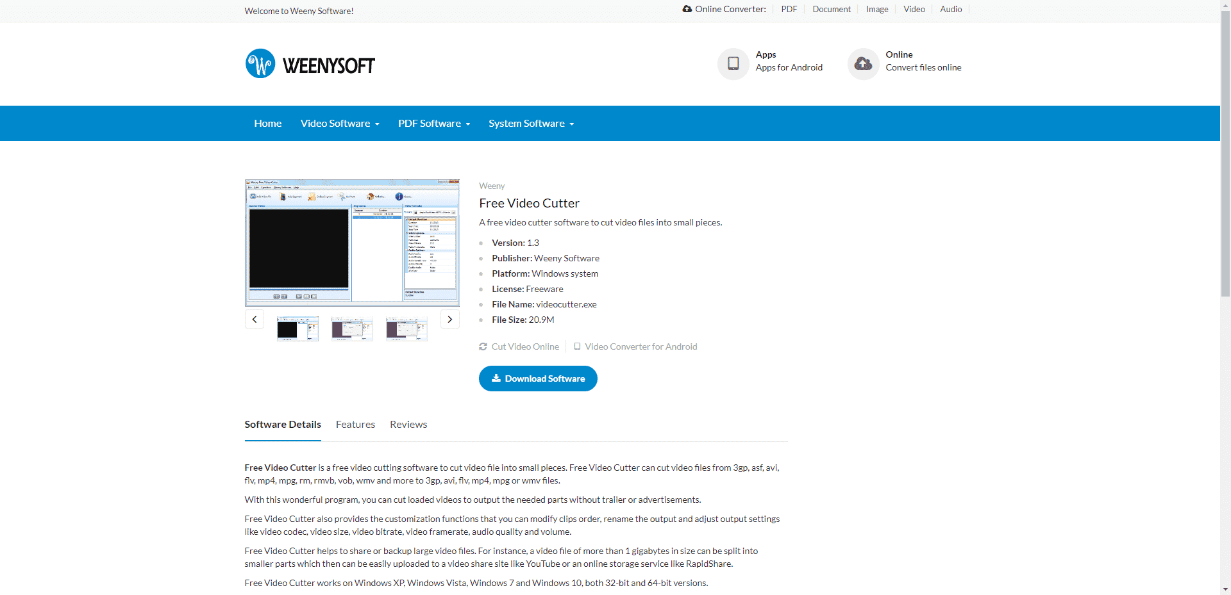Image resolution: width=1231 pixels, height=595 pixels.
Task: Open the Video online converter link
Action: 914,9
